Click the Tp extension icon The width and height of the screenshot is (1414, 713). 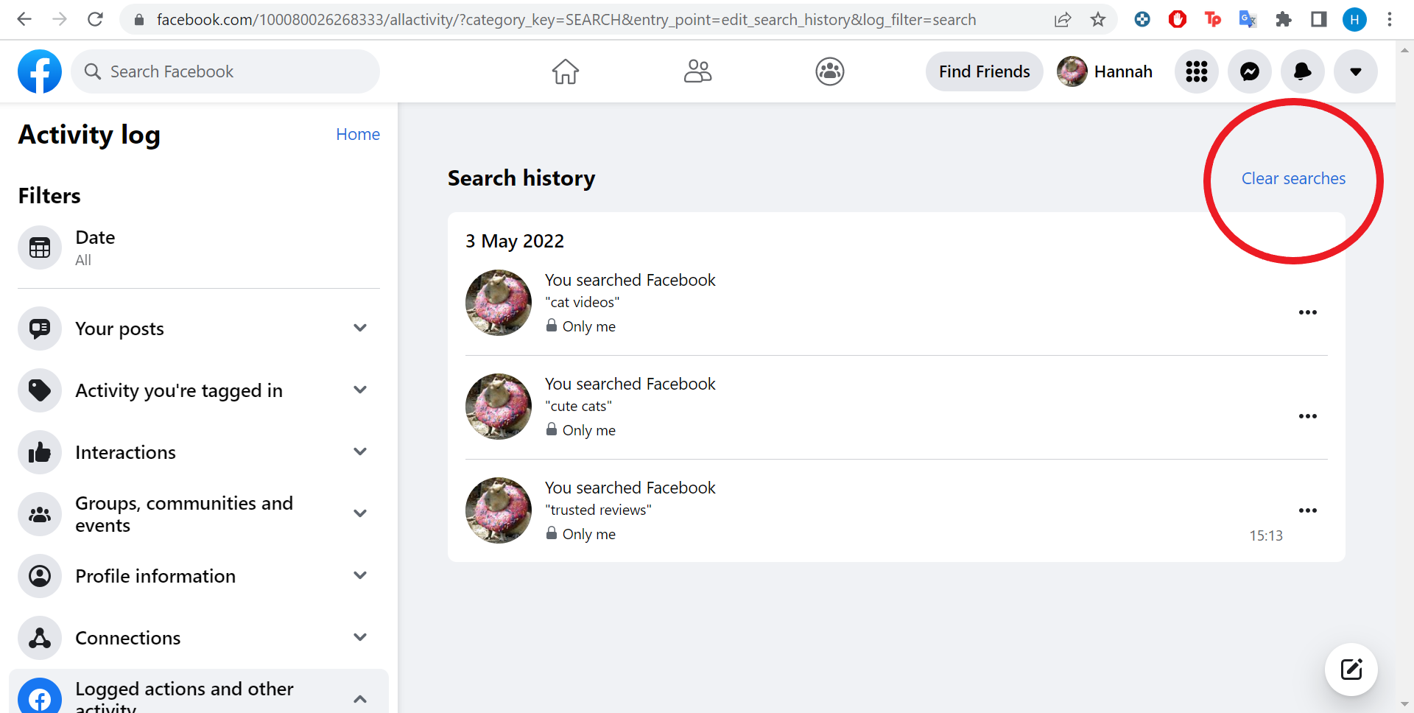tap(1213, 20)
